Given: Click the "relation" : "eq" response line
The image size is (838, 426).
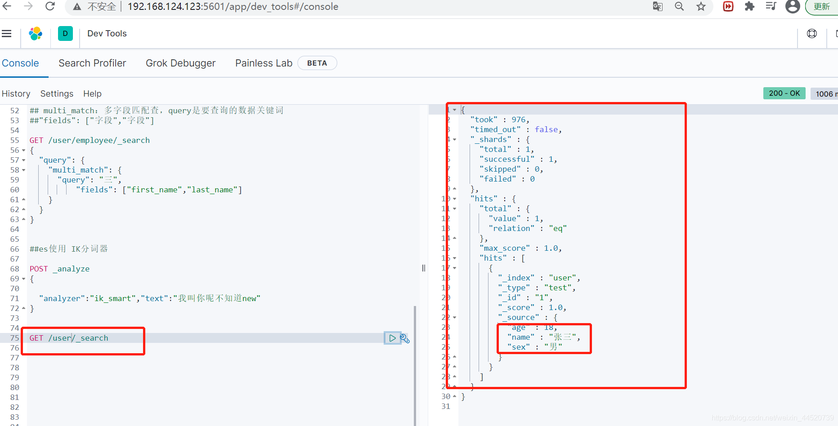Looking at the screenshot, I should coord(528,228).
